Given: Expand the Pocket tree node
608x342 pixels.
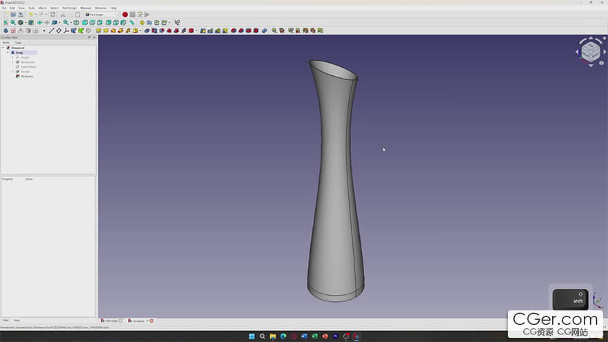Looking at the screenshot, I should 12,72.
